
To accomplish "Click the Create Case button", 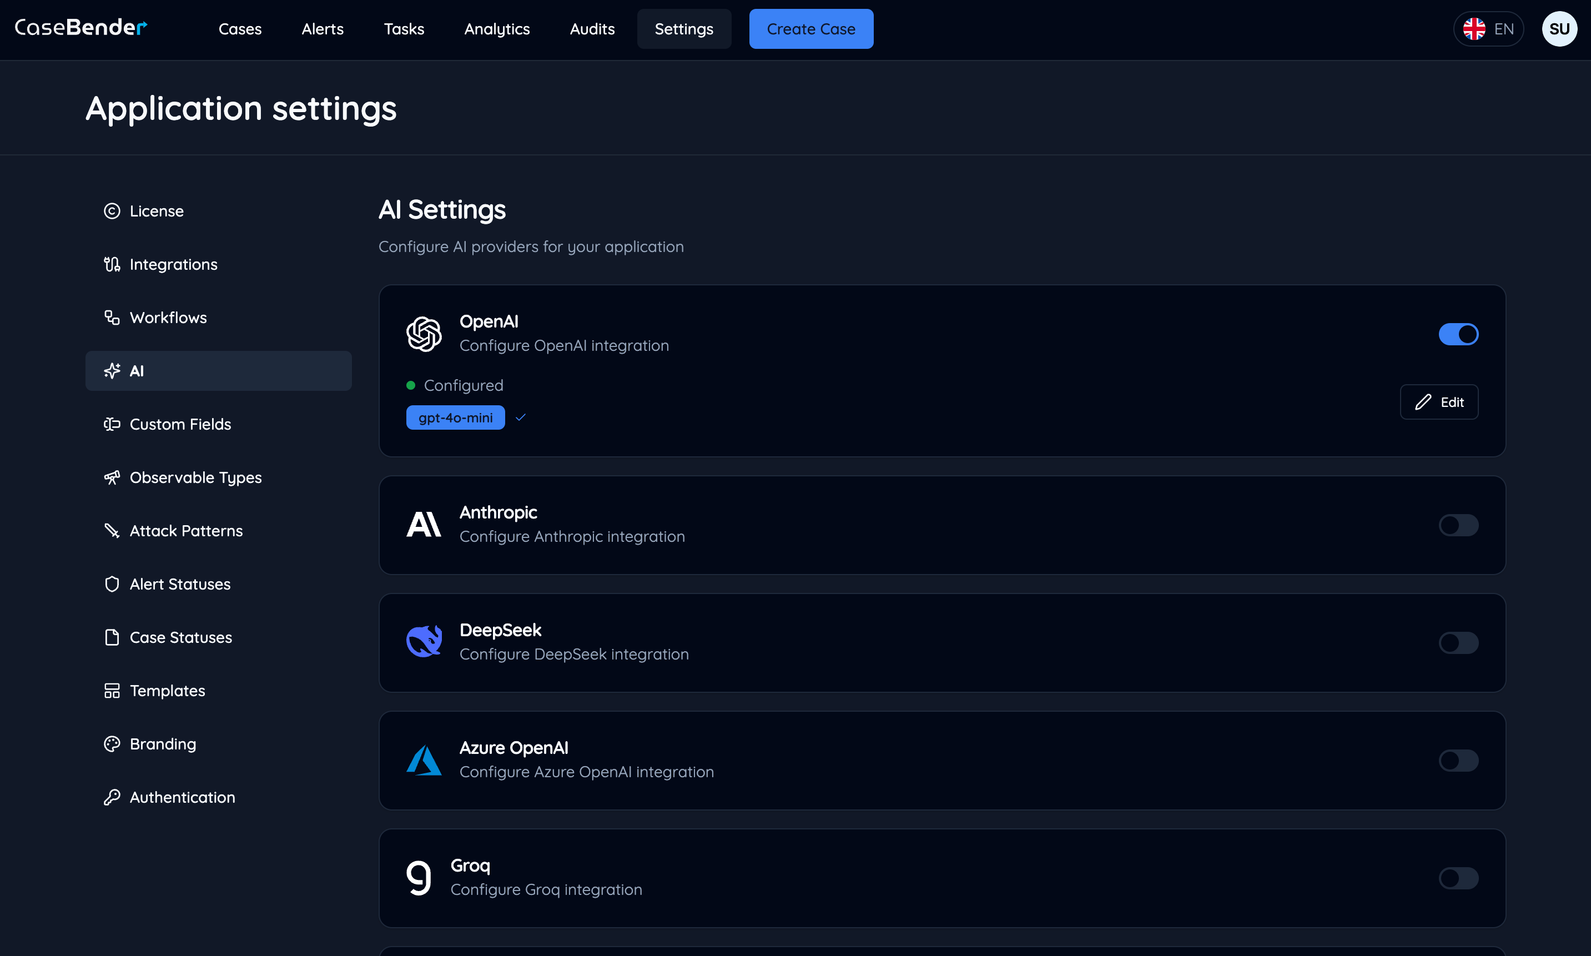I will pos(811,28).
